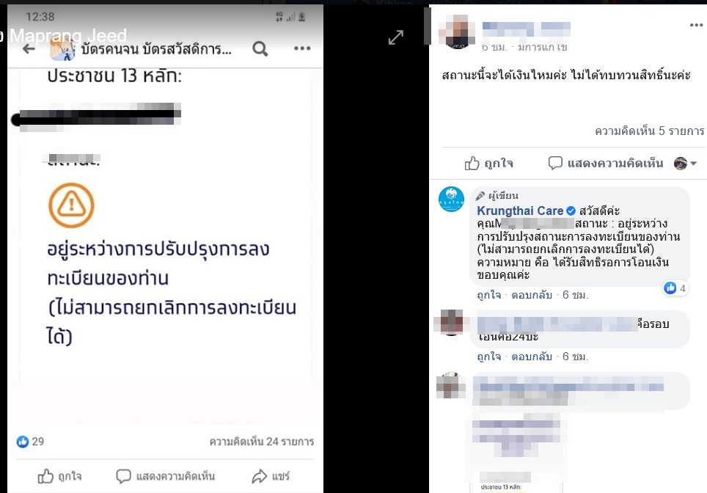Expand photo to fullscreen with the arrows icon
707x493 pixels.
point(396,37)
